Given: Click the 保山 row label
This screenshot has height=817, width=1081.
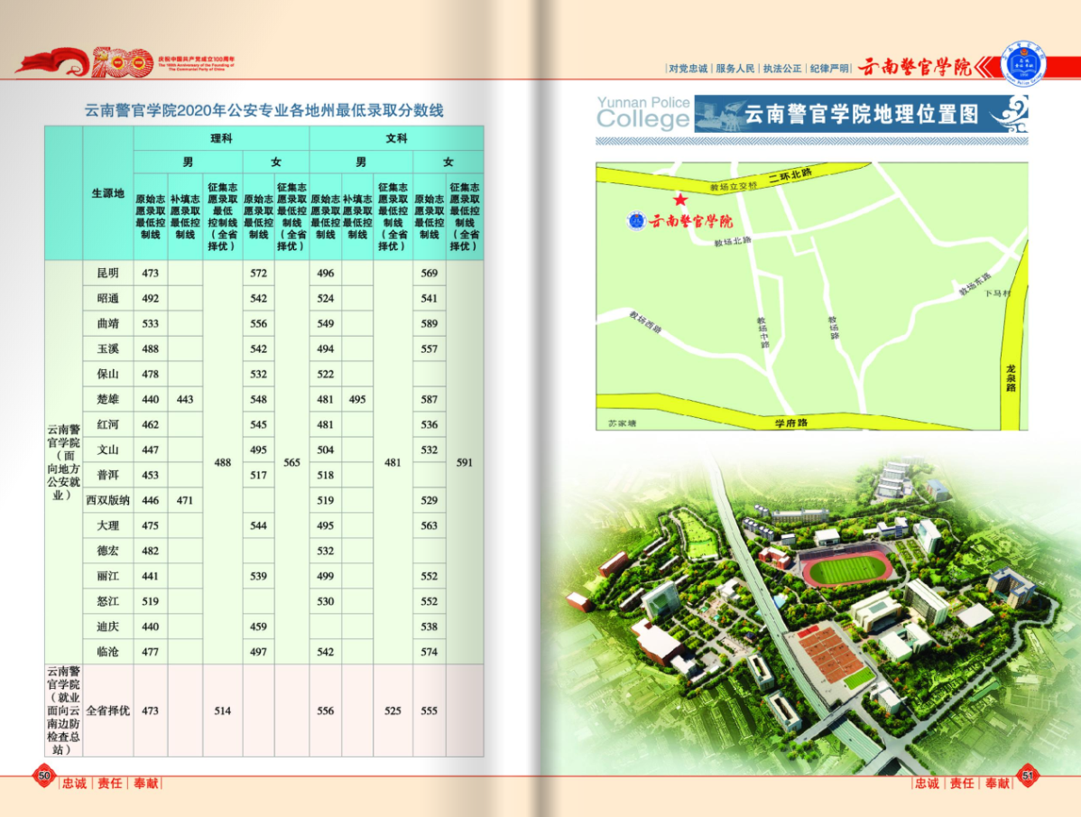Looking at the screenshot, I should [108, 374].
